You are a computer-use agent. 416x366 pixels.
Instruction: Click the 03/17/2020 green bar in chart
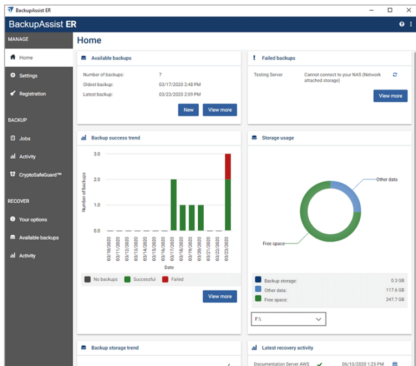coord(173,205)
